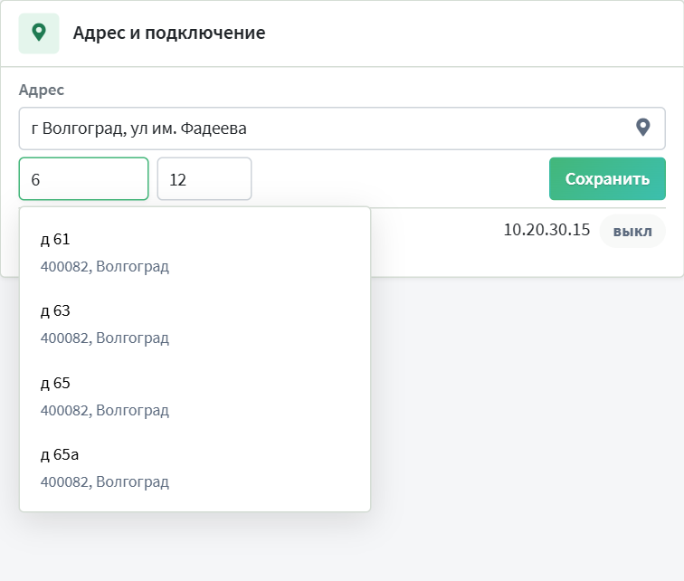The image size is (684, 581).
Task: Click the Сохранить button
Action: (x=607, y=179)
